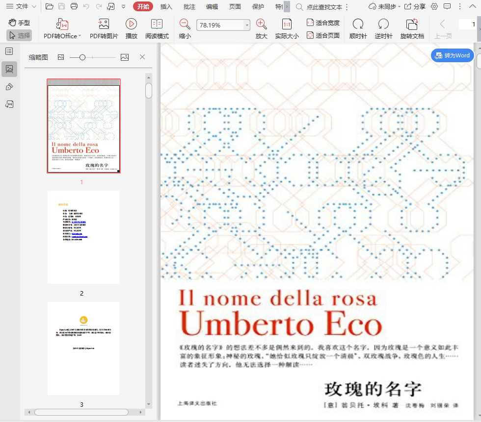Switch to the 编辑 tab
This screenshot has width=481, height=422.
212,6
